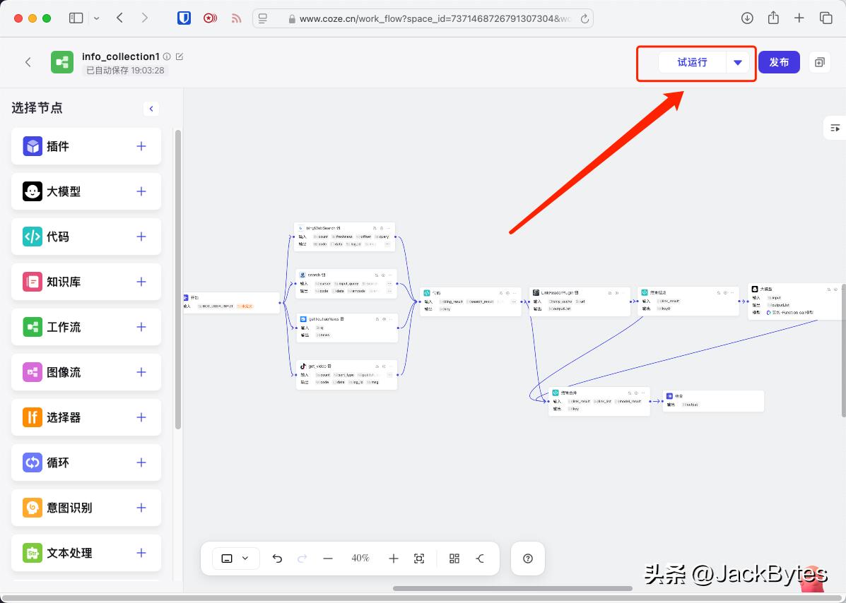This screenshot has height=603, width=846.
Task: Click the info icon beside info_collection1
Action: 168,56
